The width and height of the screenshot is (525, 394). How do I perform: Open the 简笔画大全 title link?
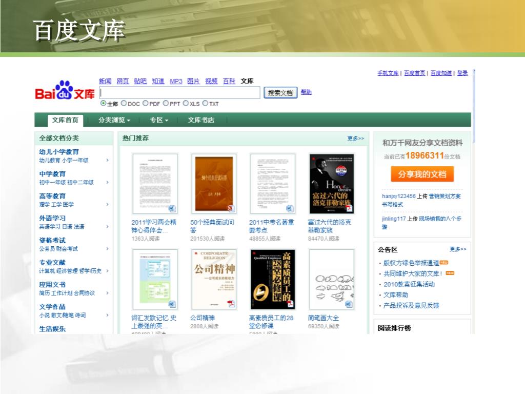coord(324,318)
